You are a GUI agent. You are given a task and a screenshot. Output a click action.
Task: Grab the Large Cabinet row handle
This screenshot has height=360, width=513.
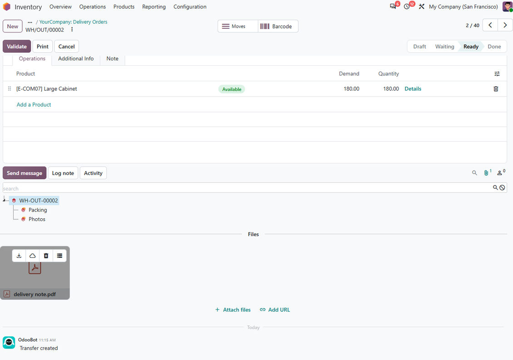click(x=10, y=89)
